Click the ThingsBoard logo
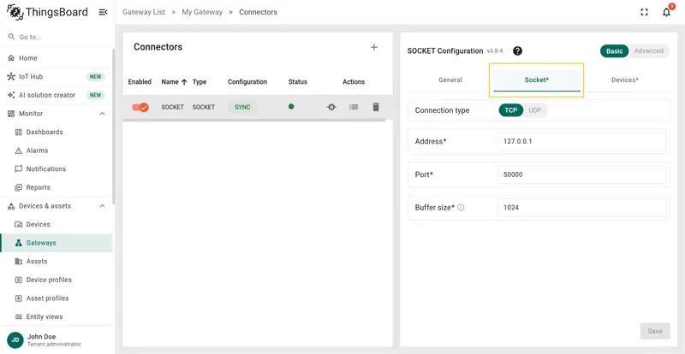 47,12
